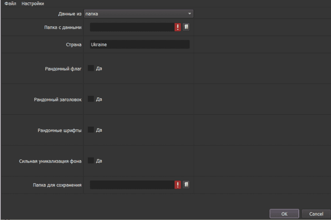This screenshot has height=220, width=331.
Task: Enable the Рандомный заголовок checkbox
Action: pyautogui.click(x=91, y=99)
